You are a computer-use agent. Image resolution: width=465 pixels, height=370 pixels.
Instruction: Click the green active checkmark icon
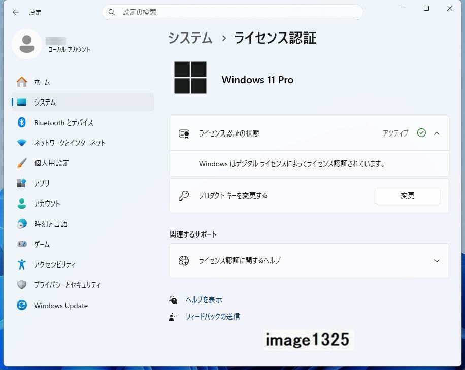[x=421, y=133]
